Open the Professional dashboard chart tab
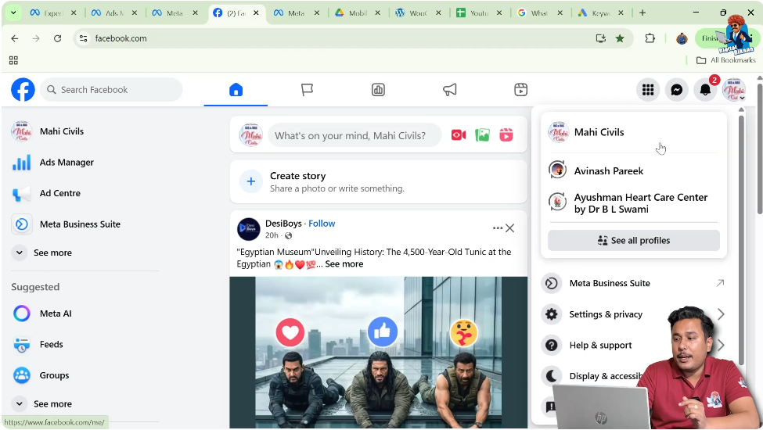Viewport: 763px width, 430px height. pyautogui.click(x=378, y=89)
